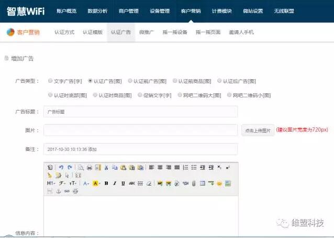The image size is (334, 239).
Task: Click the insert template icon
Action: [x=98, y=167]
